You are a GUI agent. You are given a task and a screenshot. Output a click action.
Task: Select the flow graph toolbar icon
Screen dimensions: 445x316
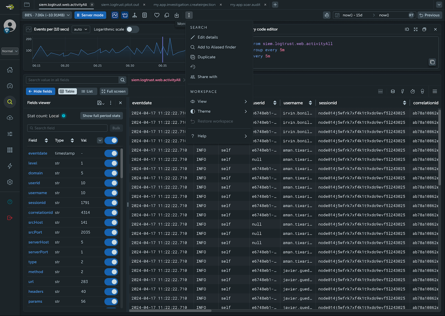click(x=135, y=15)
